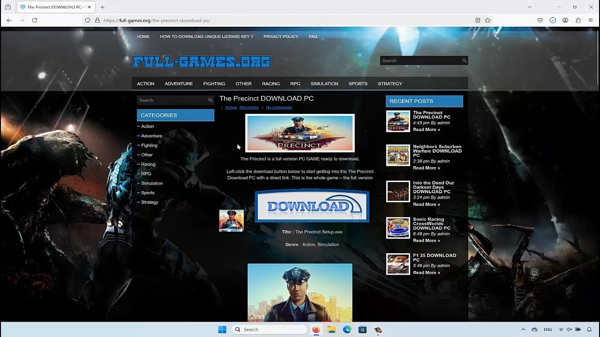
Task: Click the ENG language indicator
Action: click(547, 330)
